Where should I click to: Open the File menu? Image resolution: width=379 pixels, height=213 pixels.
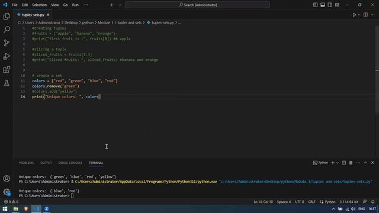pyautogui.click(x=14, y=5)
